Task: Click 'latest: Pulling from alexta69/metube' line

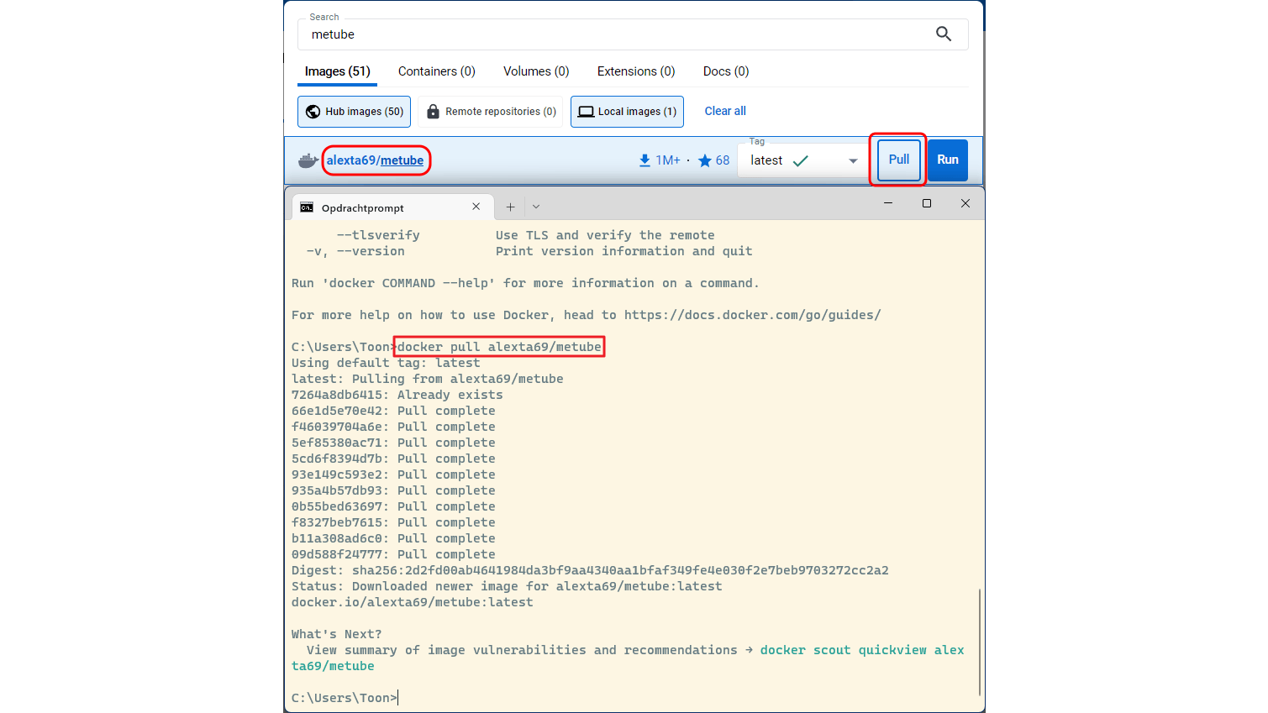Action: pyautogui.click(x=428, y=379)
